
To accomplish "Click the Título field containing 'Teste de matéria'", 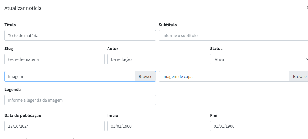I will pos(80,35).
